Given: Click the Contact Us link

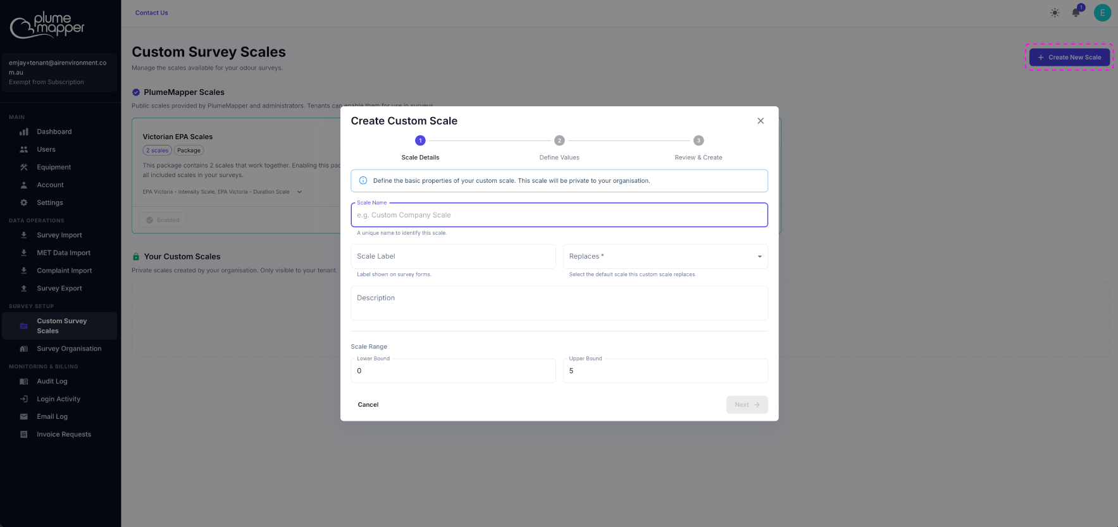Looking at the screenshot, I should tap(152, 13).
